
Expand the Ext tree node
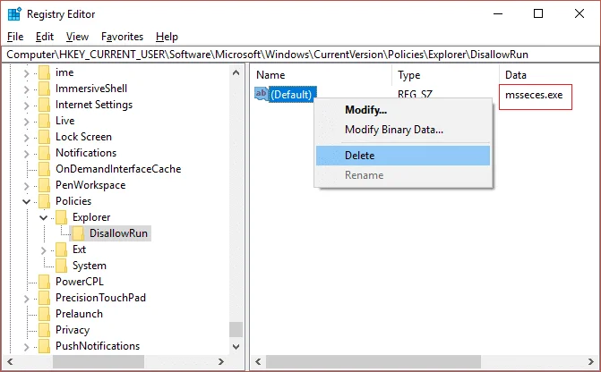tap(43, 250)
